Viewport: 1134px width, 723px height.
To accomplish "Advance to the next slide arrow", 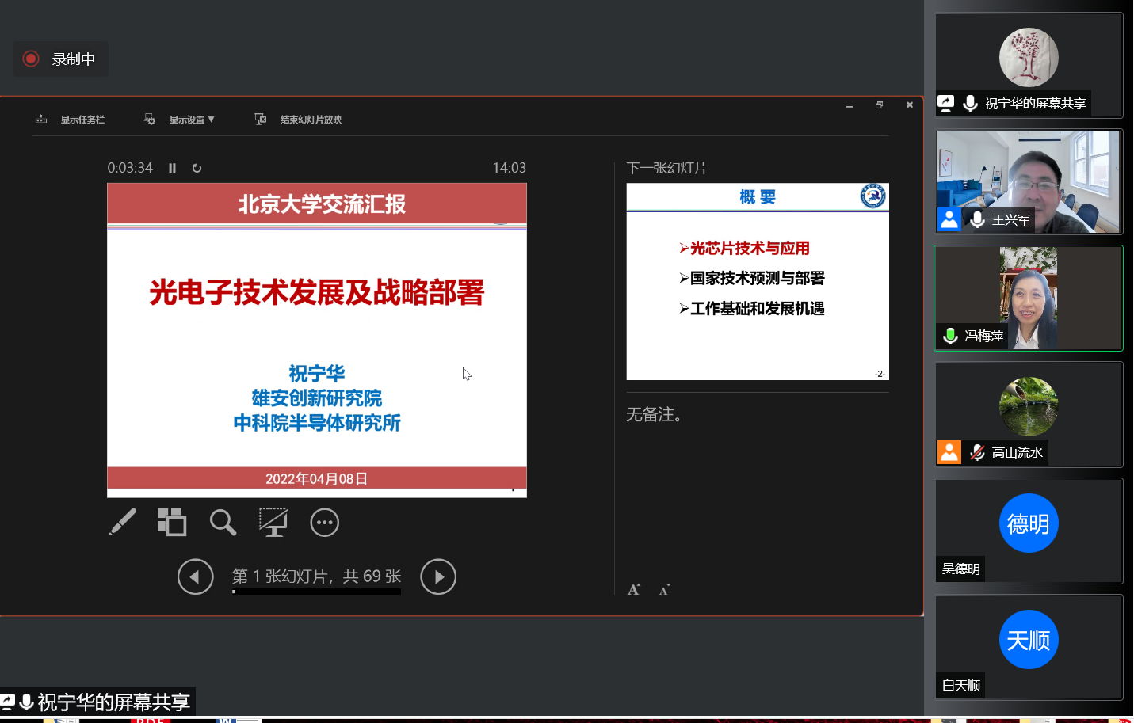I will coord(438,576).
